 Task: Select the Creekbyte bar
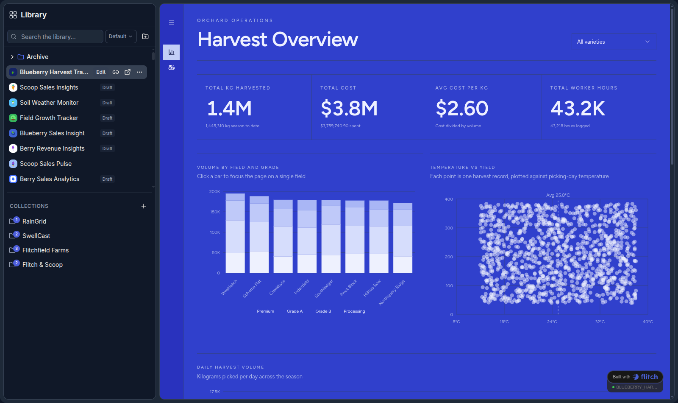click(x=283, y=236)
